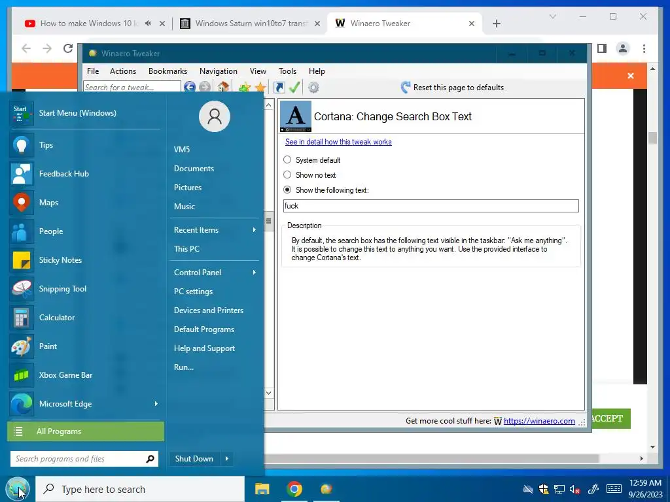Launch Snipping Tool from Start menu
The height and width of the screenshot is (502, 670).
click(22, 288)
